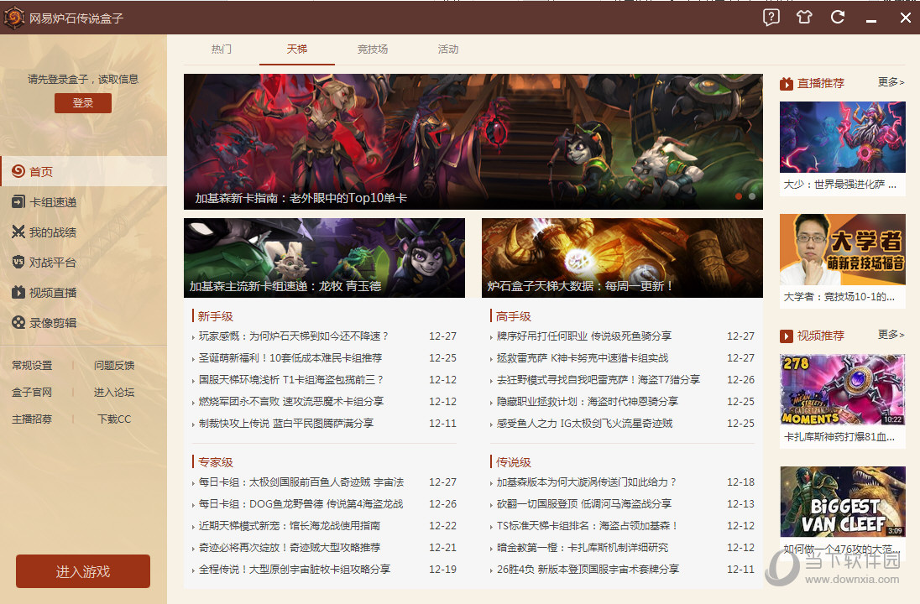
Task: Click the 进入游戏 button
Action: tap(83, 571)
